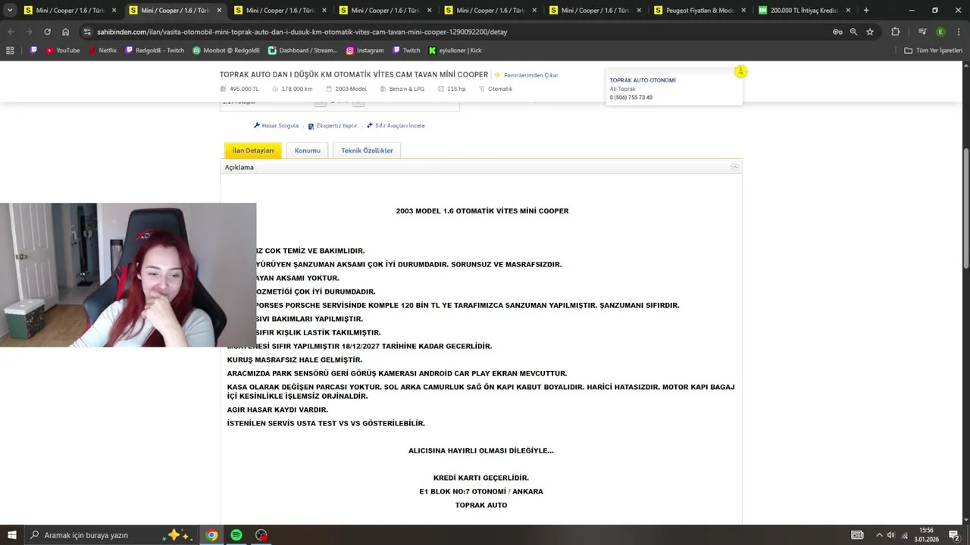Click the address bar URL field
The width and height of the screenshot is (970, 545).
[x=455, y=32]
